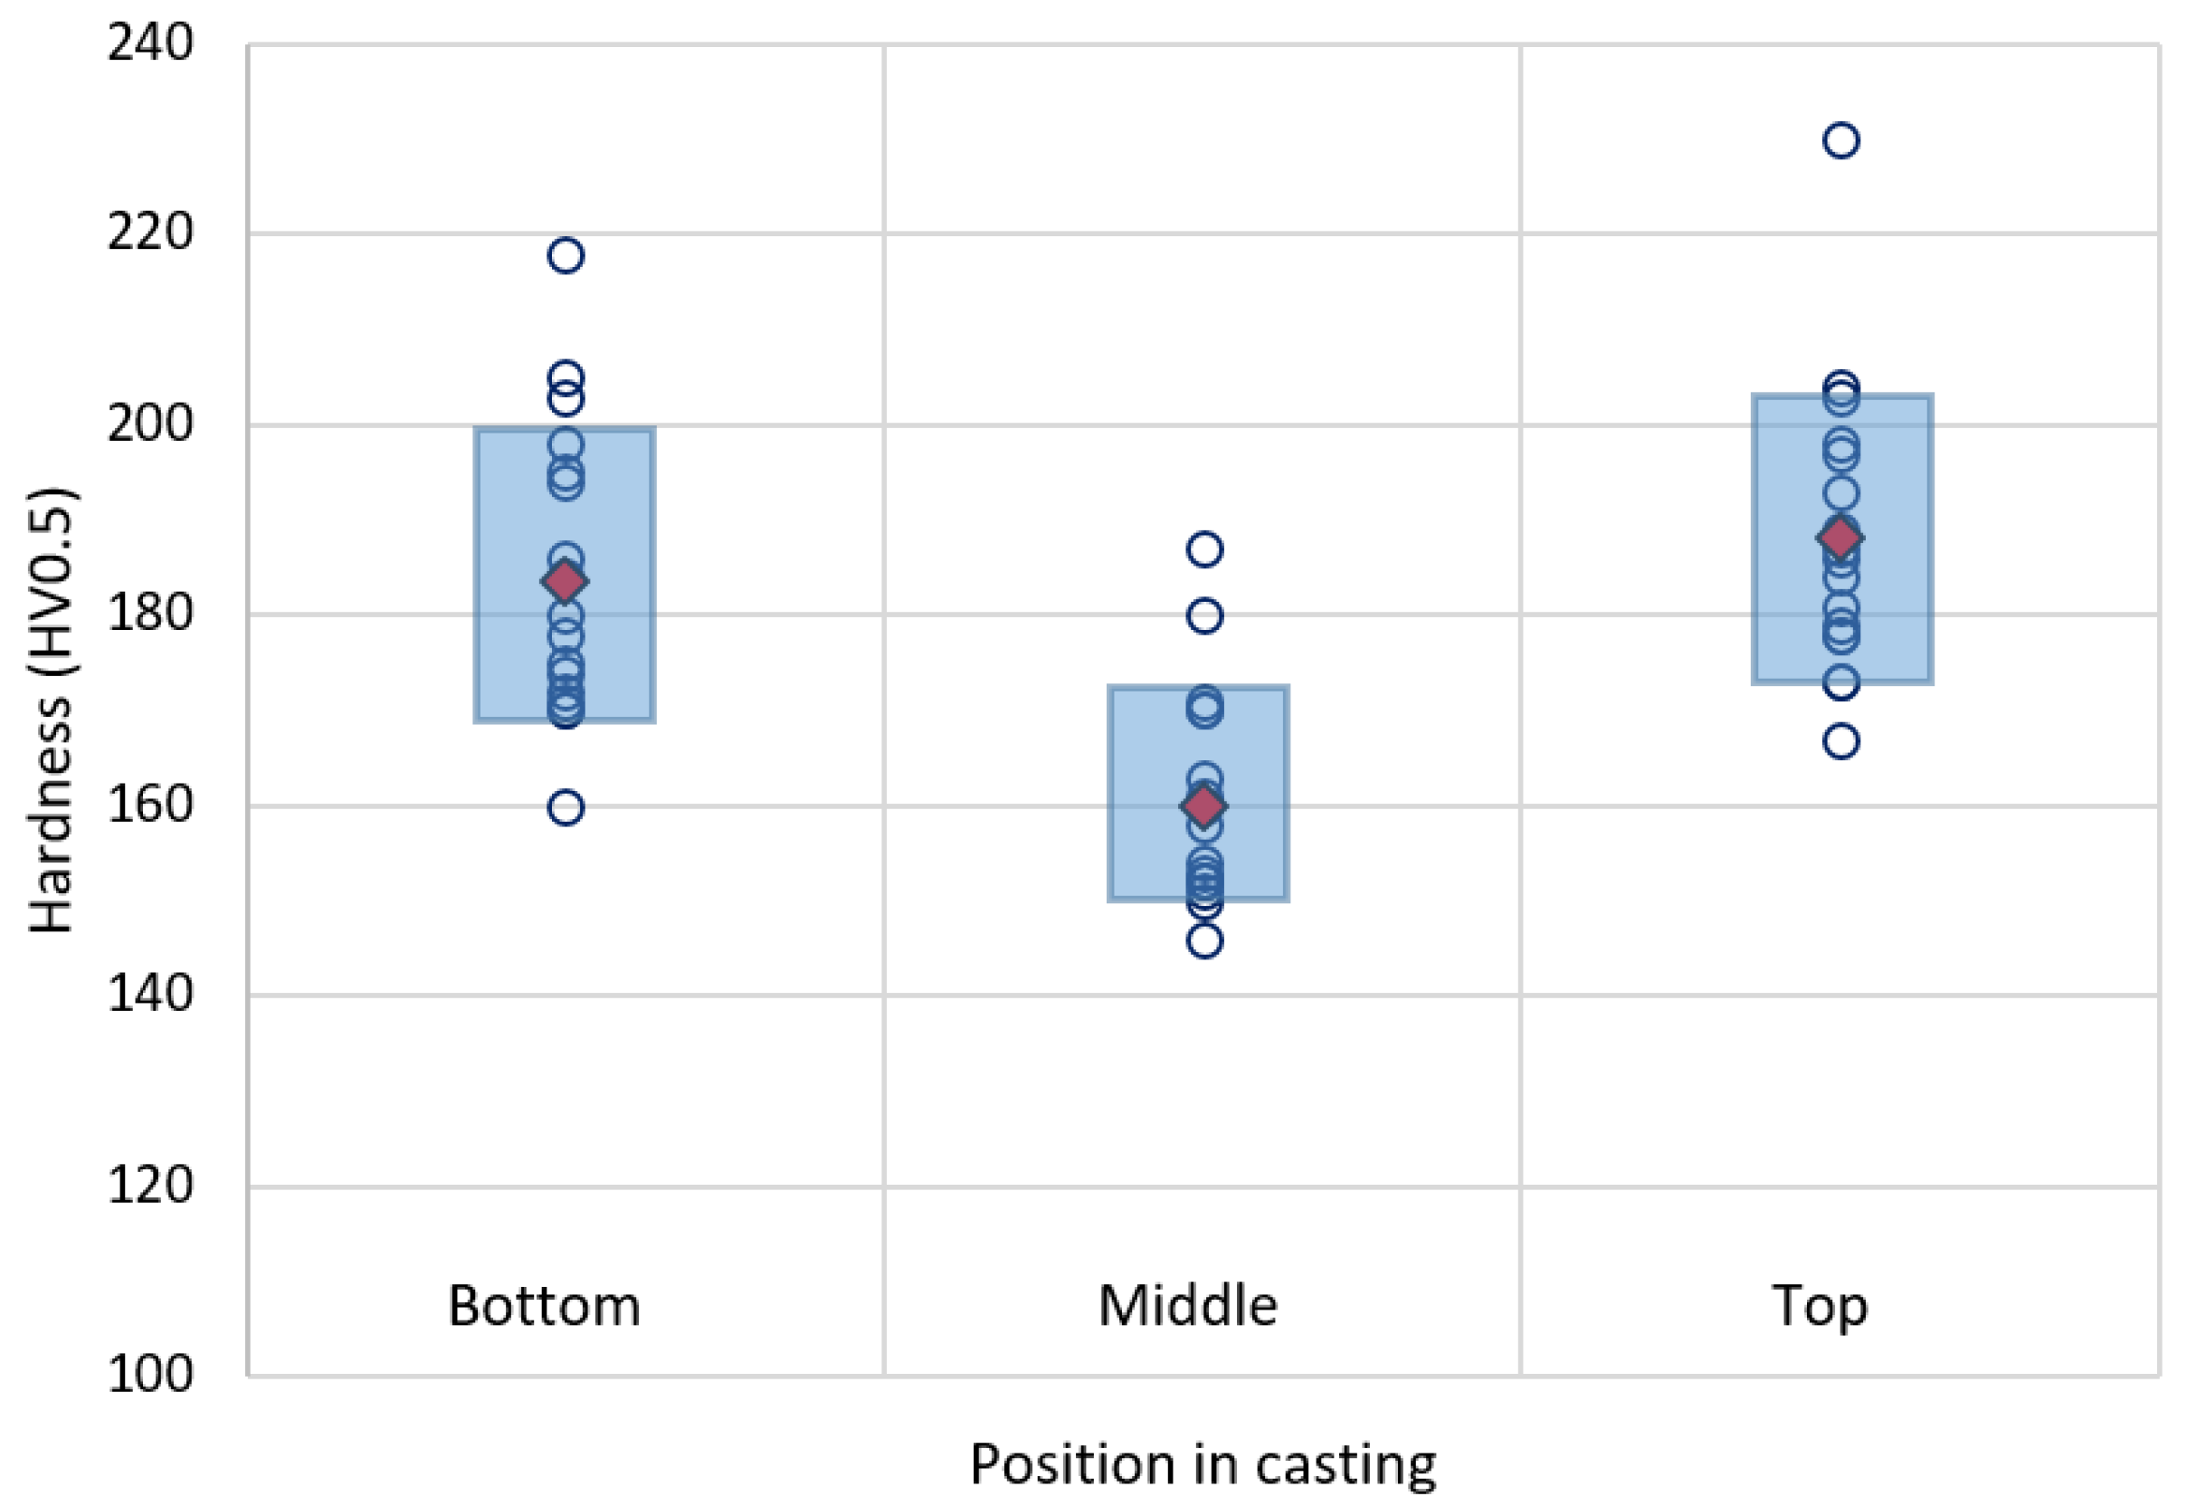The width and height of the screenshot is (2187, 1506).
Task: Click the lowest data circle in Bottom column
Action: 566,807
